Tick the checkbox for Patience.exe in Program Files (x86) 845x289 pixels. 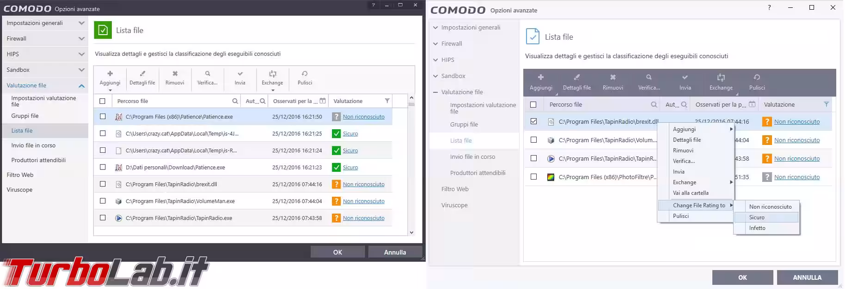(x=103, y=117)
